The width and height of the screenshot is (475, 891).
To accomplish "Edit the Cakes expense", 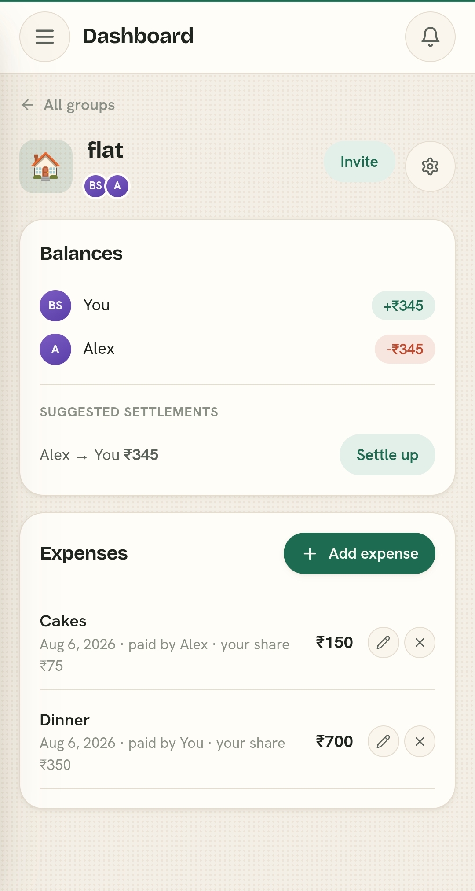I will (384, 643).
